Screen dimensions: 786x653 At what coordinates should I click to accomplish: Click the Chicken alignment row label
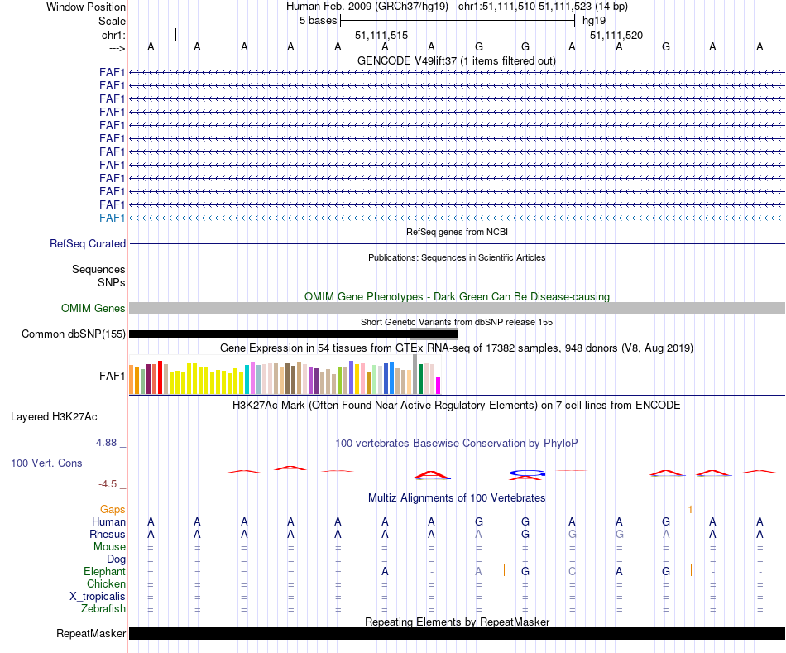106,583
